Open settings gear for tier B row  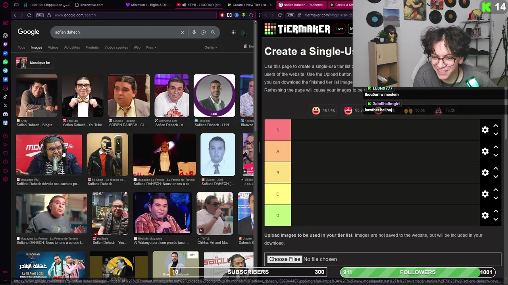[x=485, y=173]
